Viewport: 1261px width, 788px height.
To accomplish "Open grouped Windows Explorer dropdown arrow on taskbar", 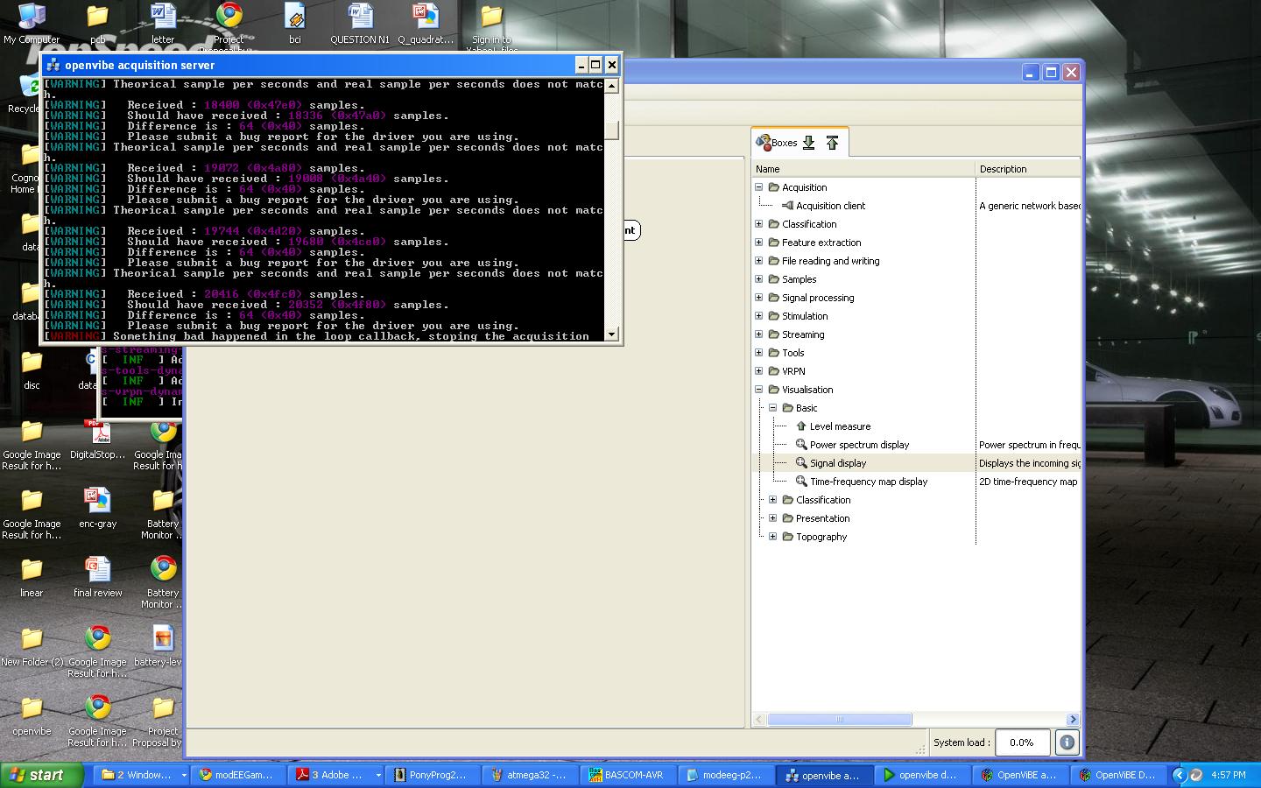I will coord(184,775).
